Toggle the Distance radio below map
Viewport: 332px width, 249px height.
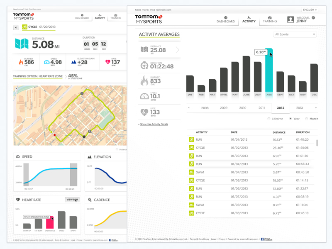point(117,149)
